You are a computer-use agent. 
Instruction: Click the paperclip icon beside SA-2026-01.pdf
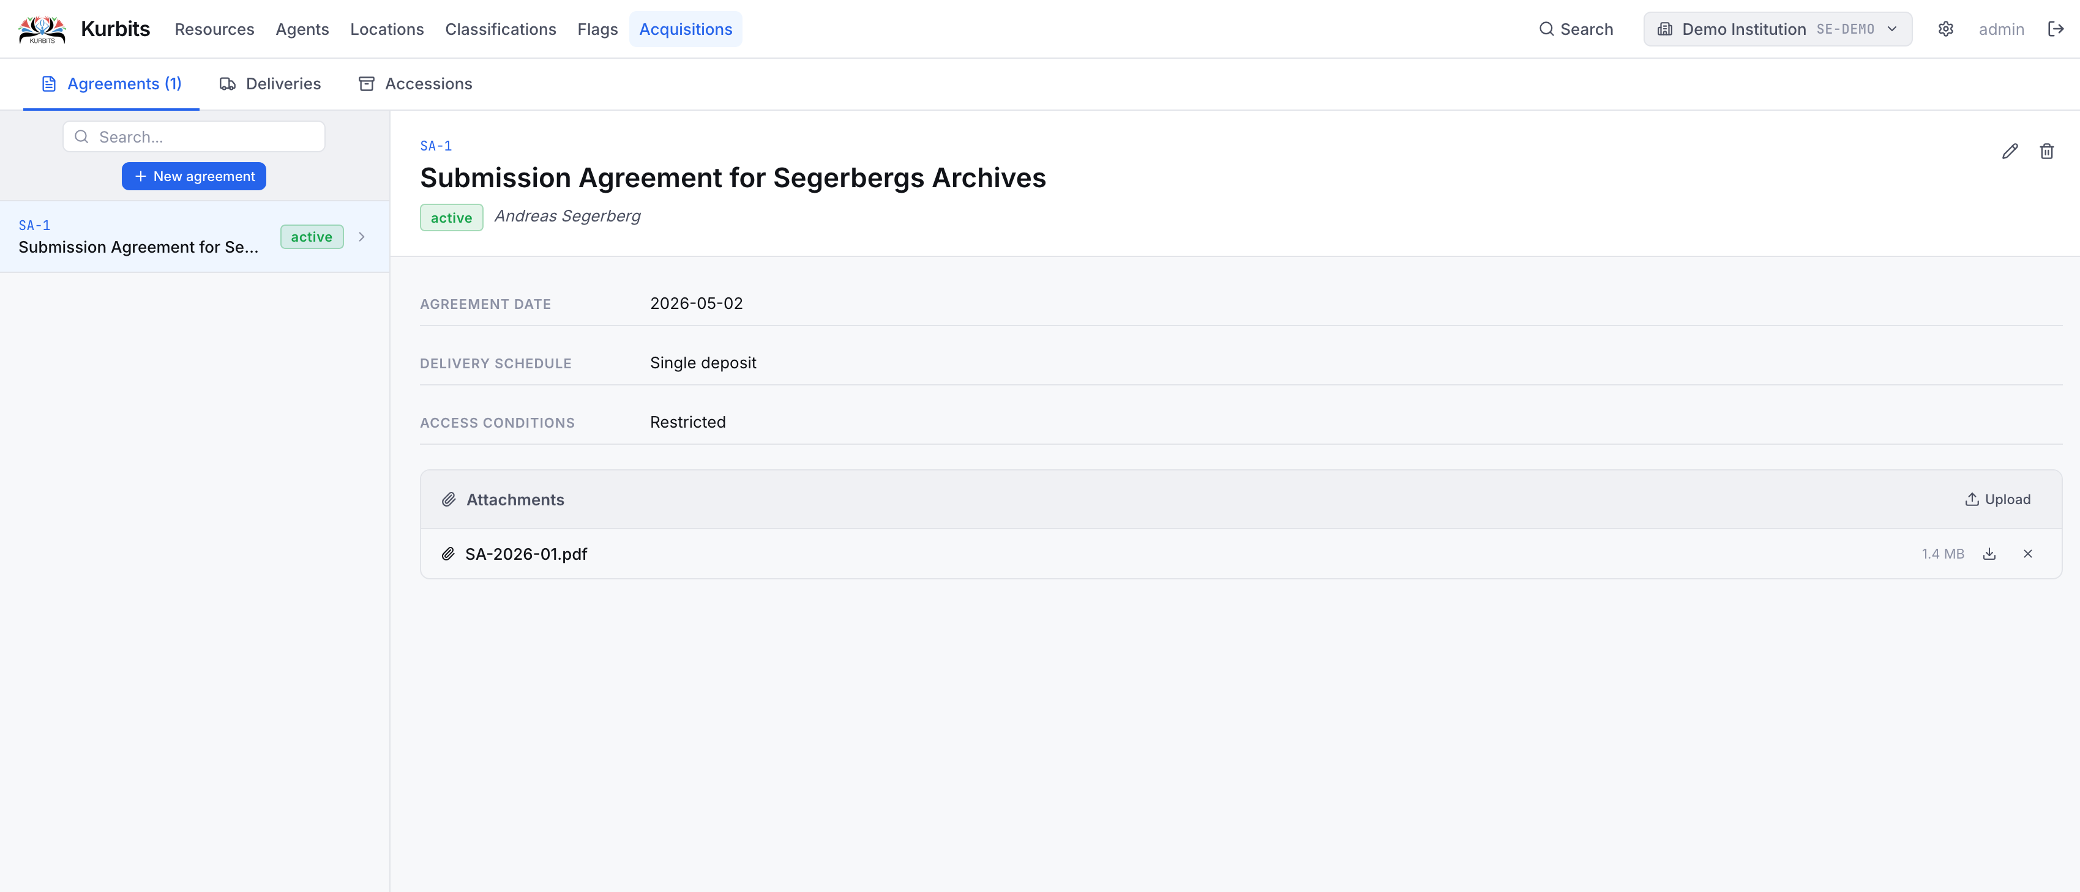[x=448, y=554]
